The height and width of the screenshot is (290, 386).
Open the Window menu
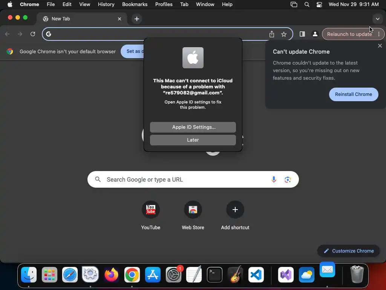click(x=205, y=4)
